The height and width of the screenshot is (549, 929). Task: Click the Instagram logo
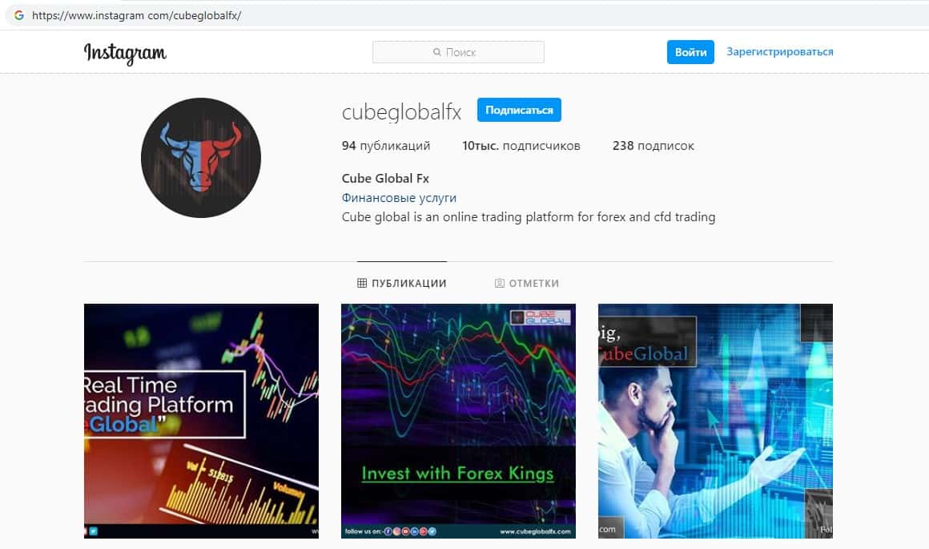(125, 54)
